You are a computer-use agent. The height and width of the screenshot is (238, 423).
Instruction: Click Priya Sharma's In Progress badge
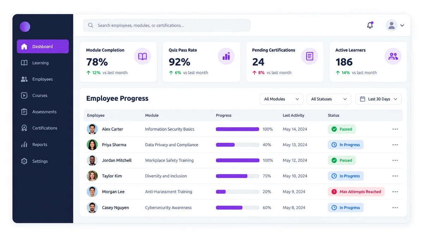pos(345,145)
